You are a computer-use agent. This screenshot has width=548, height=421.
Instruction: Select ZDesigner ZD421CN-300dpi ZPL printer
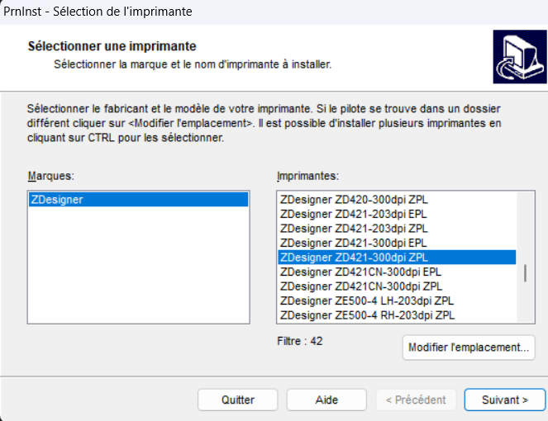[360, 286]
